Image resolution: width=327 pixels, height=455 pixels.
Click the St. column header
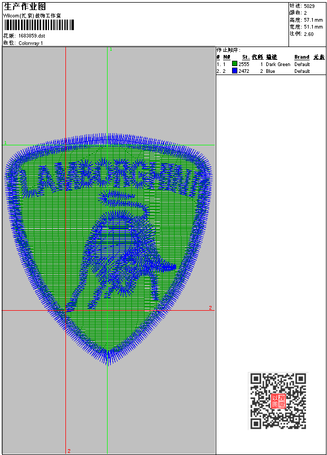click(246, 57)
